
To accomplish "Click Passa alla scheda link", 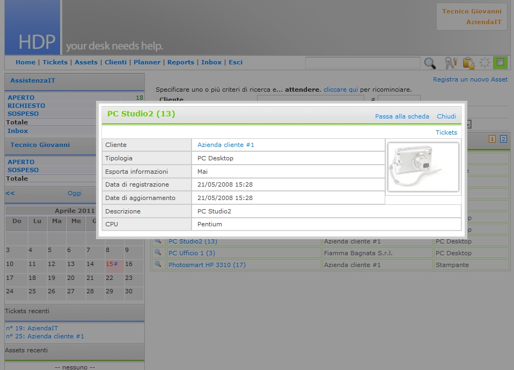I will (x=402, y=116).
